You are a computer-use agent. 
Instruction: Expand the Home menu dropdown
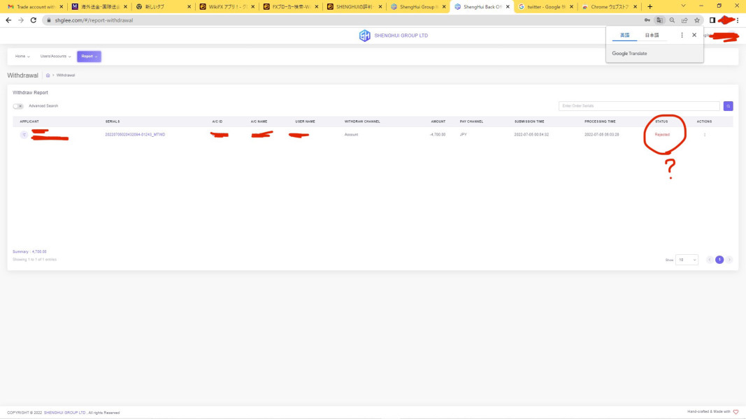(22, 57)
